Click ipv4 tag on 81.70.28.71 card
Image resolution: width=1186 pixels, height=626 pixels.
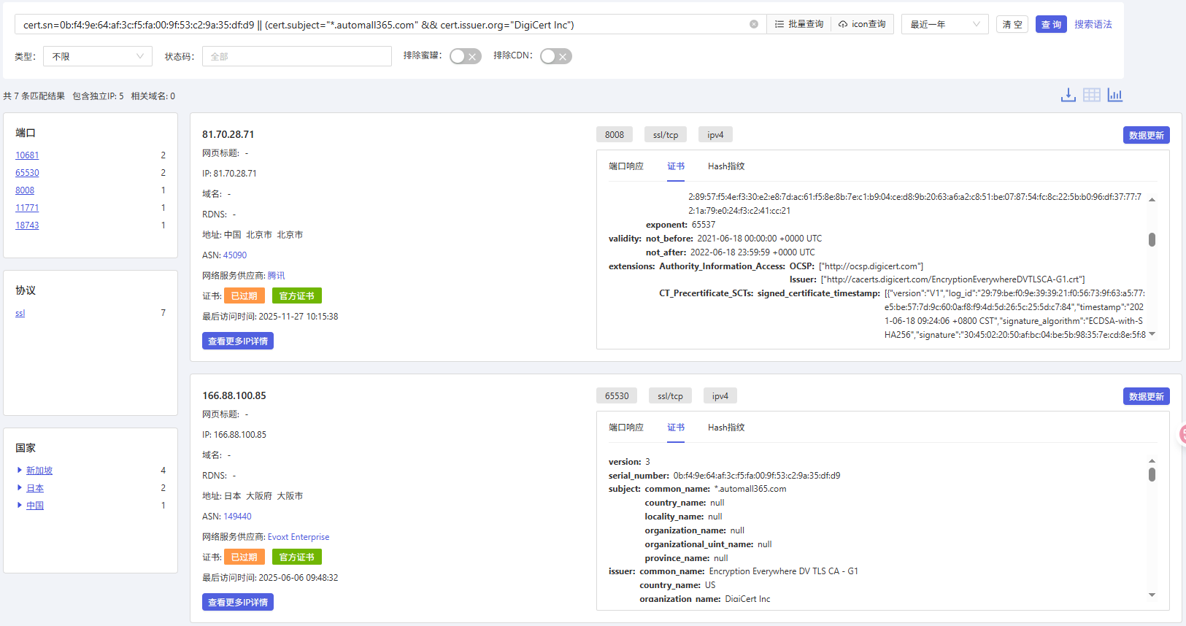[715, 134]
